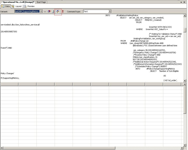Click the 'Command type:' label

(x=74, y=12)
